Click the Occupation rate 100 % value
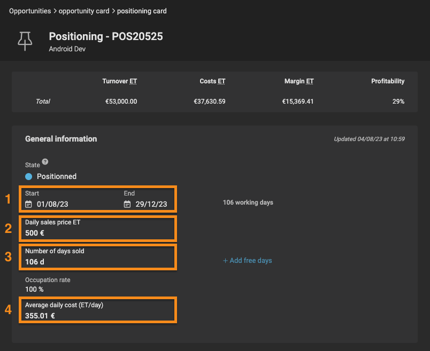430x351 pixels. click(x=34, y=290)
